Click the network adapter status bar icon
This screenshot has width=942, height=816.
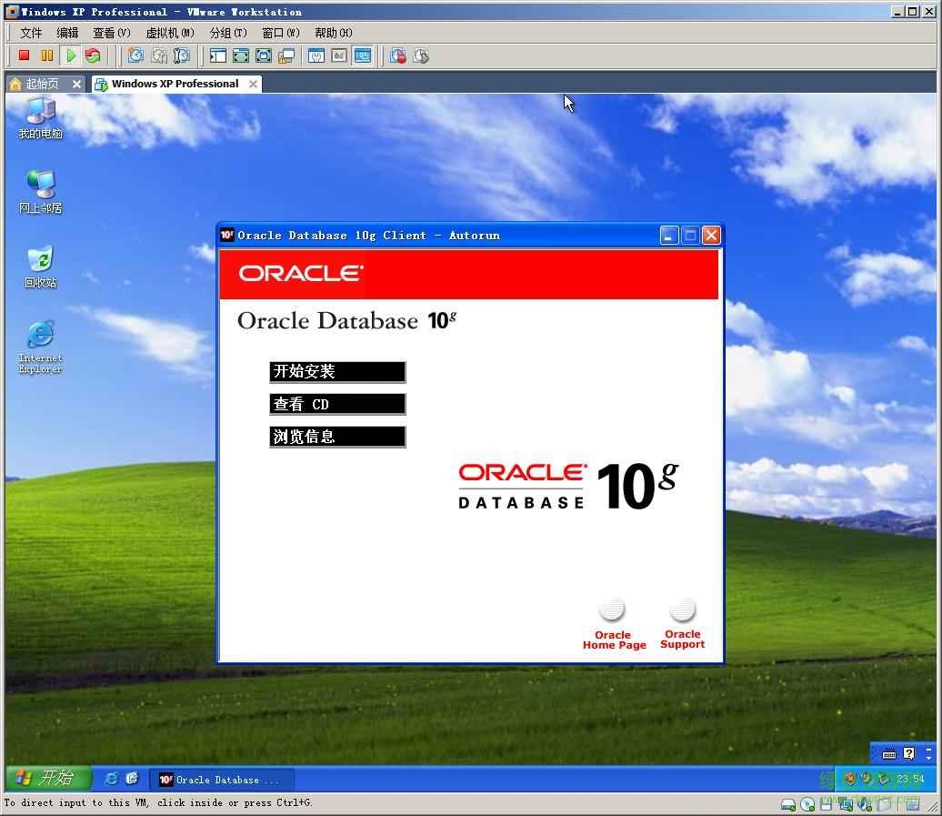tap(846, 804)
